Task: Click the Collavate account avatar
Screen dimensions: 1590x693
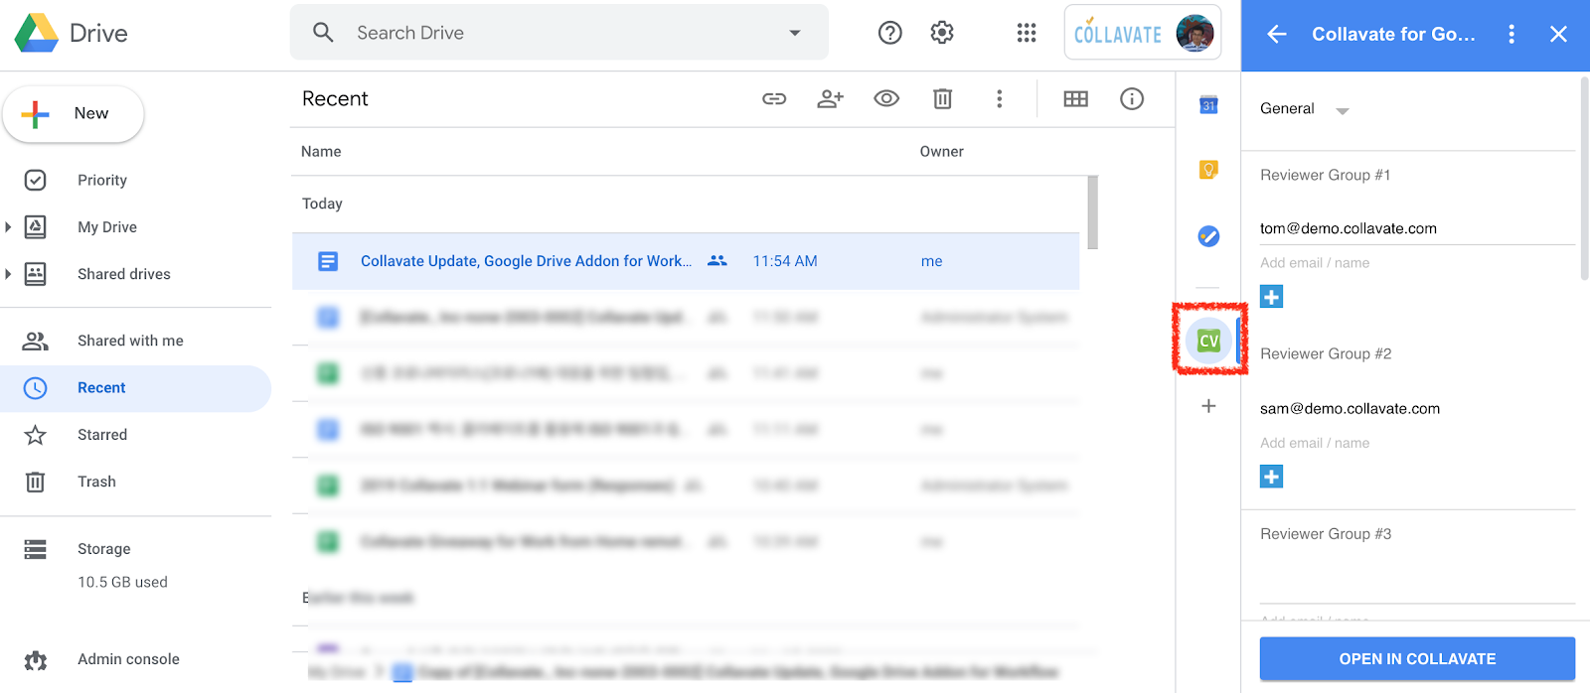Action: 1194,33
